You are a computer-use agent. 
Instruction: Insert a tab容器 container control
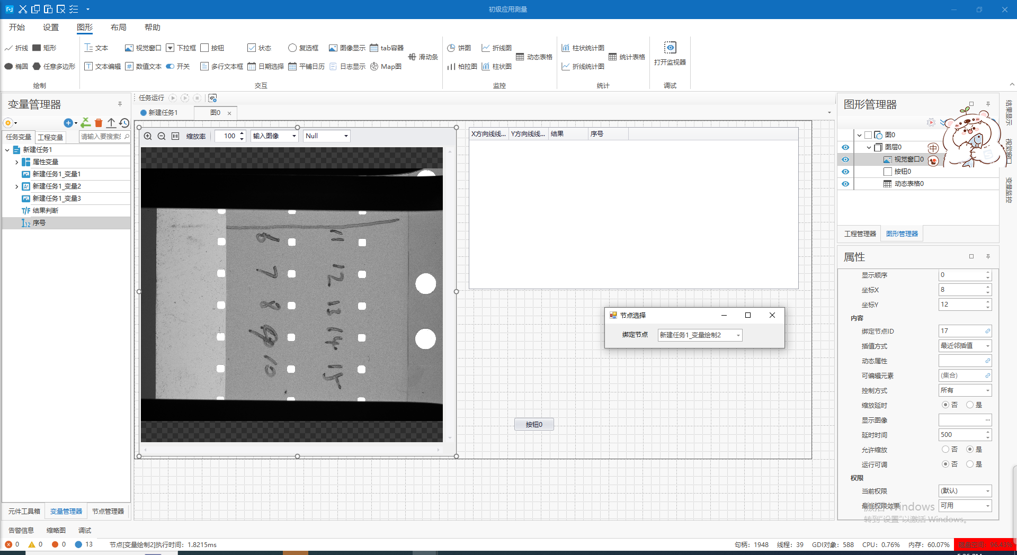tap(387, 48)
